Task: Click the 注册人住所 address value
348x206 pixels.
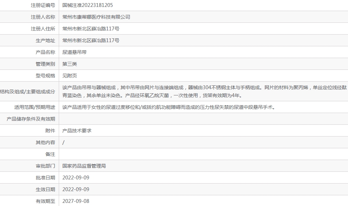Action: pyautogui.click(x=91, y=29)
